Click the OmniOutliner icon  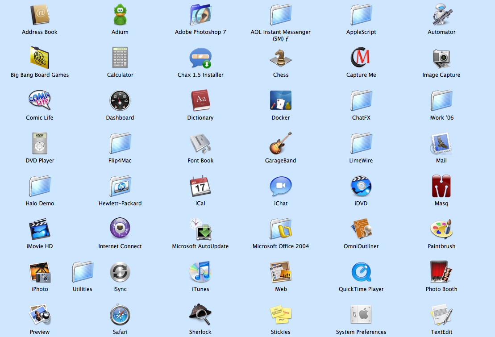point(362,229)
